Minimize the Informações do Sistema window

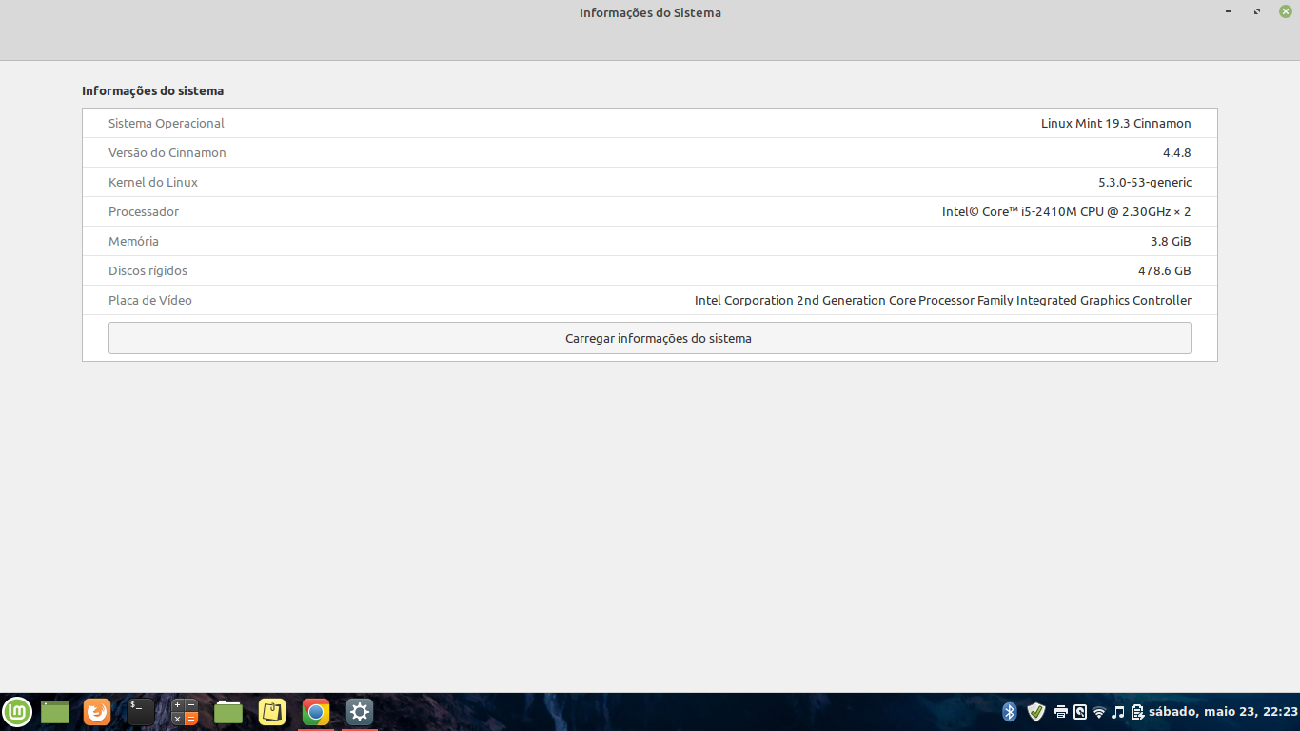coord(1230,11)
